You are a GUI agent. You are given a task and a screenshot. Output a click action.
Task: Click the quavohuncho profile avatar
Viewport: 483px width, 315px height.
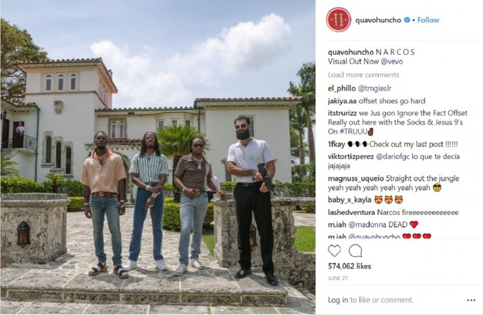[x=339, y=20]
